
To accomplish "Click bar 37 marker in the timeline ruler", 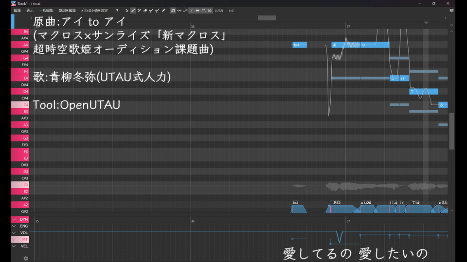I will point(348,27).
